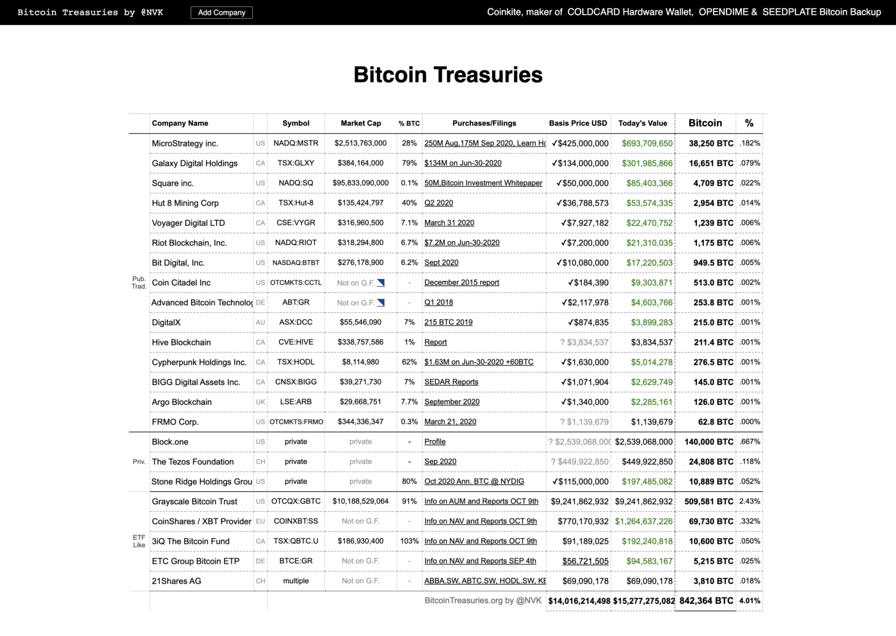Click blue flag icon in Advanced Bitcoin Technologies row
Viewport: 896px width, 636px height.
click(x=381, y=303)
